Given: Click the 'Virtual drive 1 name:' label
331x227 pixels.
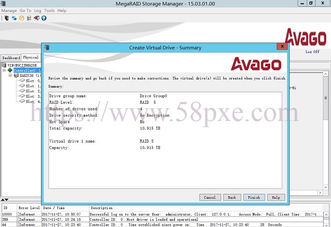Looking at the screenshot, I should pyautogui.click(x=73, y=141).
